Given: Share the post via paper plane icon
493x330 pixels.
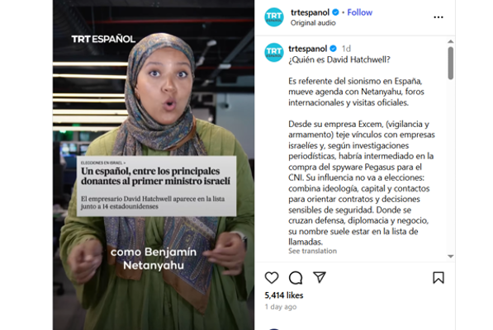Looking at the screenshot, I should (320, 277).
